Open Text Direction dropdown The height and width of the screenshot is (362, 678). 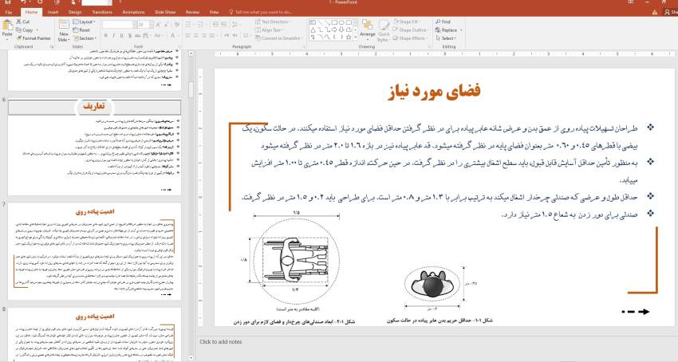pos(273,22)
